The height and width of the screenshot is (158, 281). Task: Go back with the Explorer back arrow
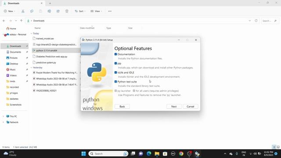pyautogui.click(x=4, y=21)
